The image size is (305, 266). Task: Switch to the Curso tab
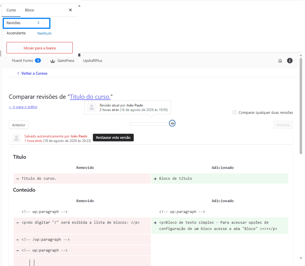click(11, 10)
